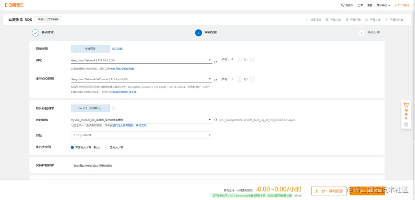Image resolution: width=415 pixels, height=200 pixels.
Task: Expand the VPC Hangzhou-Network dropdown
Action: pos(141,60)
